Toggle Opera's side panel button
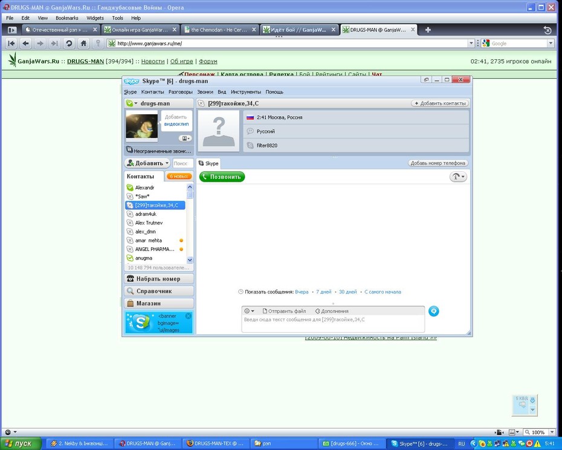Image resolution: width=562 pixels, height=450 pixels. pyautogui.click(x=12, y=30)
